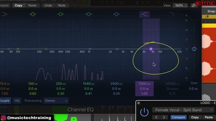Adjust the master Gain slider knob
Image resolution: width=216 pixels, height=121 pixels.
click(194, 49)
